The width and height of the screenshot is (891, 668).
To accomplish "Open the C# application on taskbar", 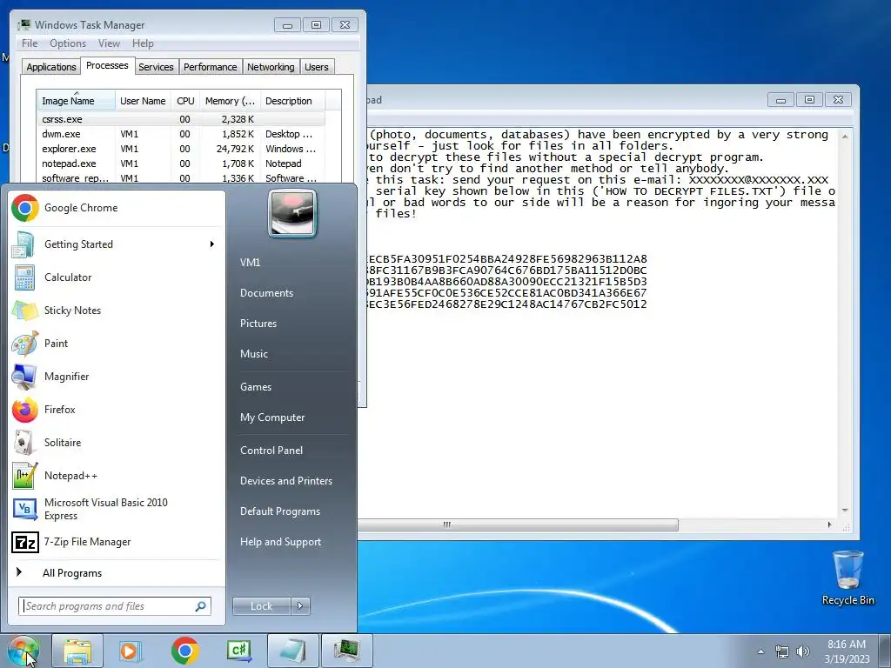I will [x=238, y=651].
